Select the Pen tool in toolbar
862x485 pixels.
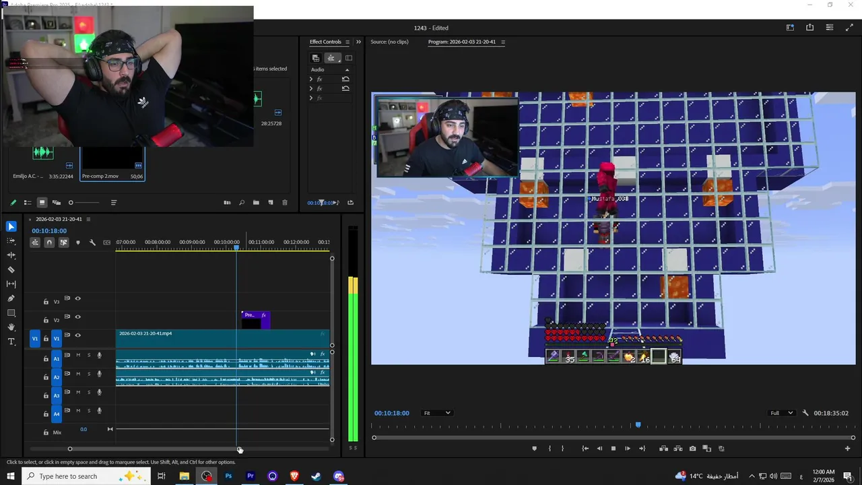coord(11,298)
